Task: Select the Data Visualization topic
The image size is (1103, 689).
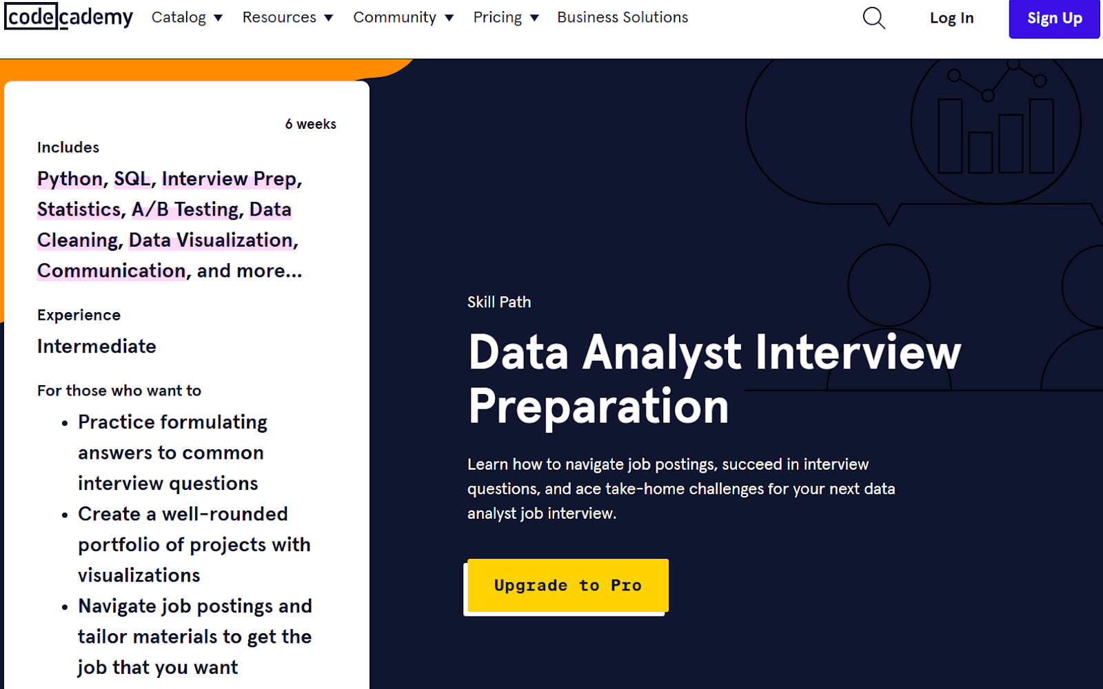Action: point(211,240)
